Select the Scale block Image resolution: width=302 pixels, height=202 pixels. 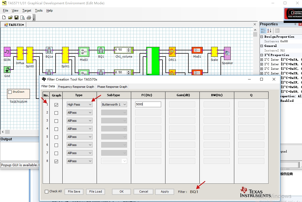(214, 52)
